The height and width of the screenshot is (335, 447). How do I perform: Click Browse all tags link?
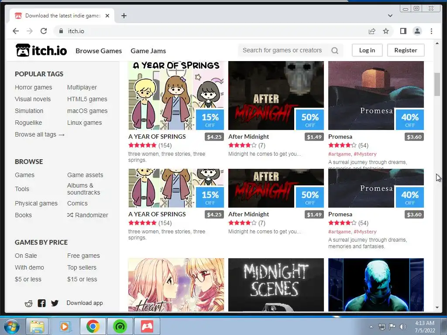[x=40, y=134]
